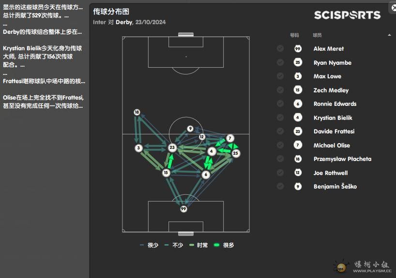Expand the truncated Derby的传球组合 text line
This screenshot has height=278, width=396.
click(43, 32)
